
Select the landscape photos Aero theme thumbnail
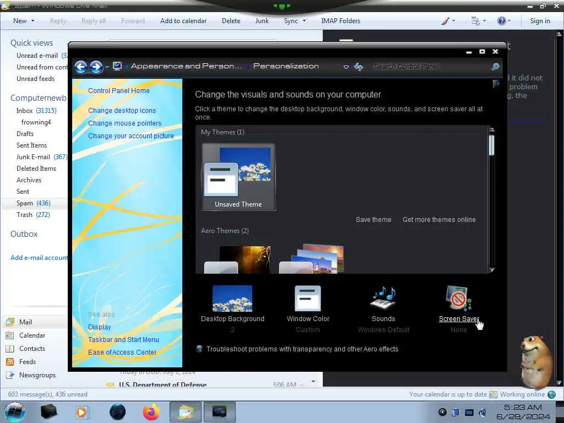click(x=312, y=259)
